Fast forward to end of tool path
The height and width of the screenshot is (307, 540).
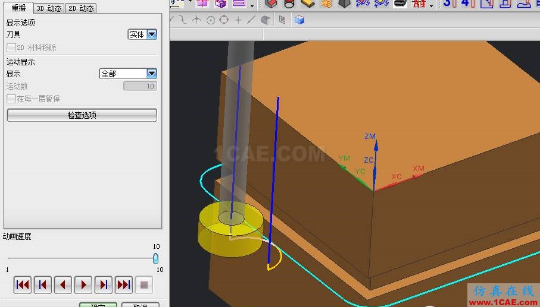pyautogui.click(x=124, y=284)
